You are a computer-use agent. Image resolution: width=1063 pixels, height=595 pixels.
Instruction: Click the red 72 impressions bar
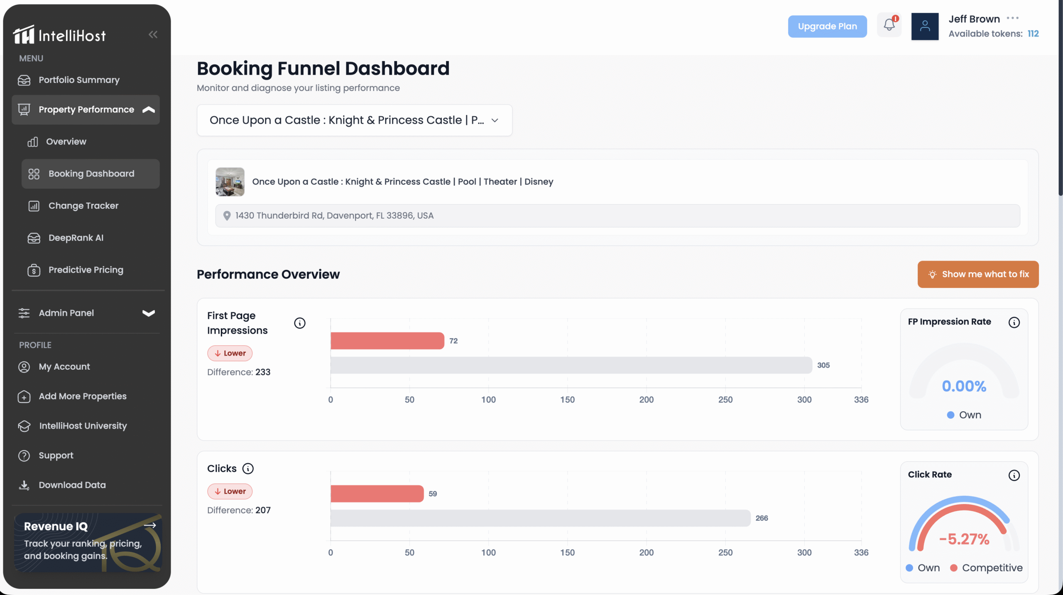pos(387,341)
